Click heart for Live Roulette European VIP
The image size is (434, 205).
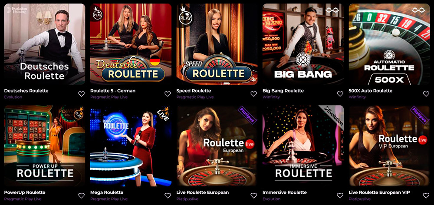tap(426, 195)
